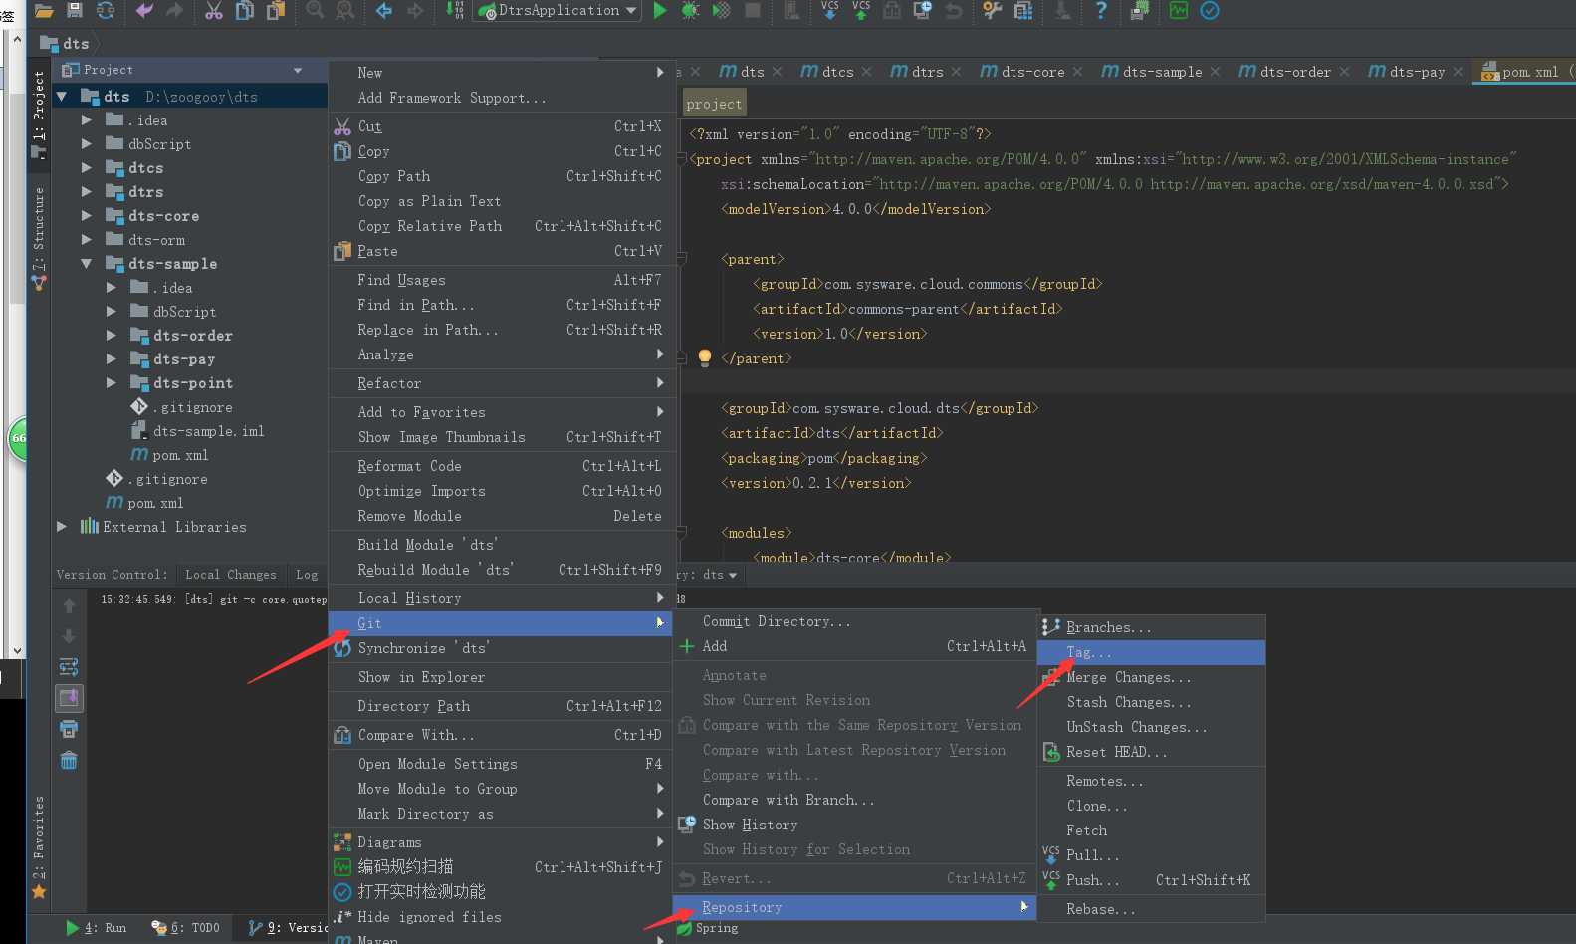
Task: Toggle the 4: Run tool window
Action: (96, 928)
